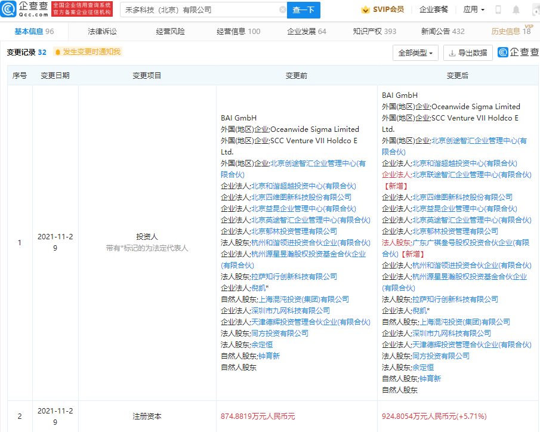Open 倪凯 in the 变更前 column
Viewport: 540px width, 432px height.
(x=258, y=288)
